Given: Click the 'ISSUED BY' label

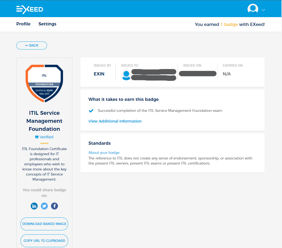Looking at the screenshot, I should 102,66.
